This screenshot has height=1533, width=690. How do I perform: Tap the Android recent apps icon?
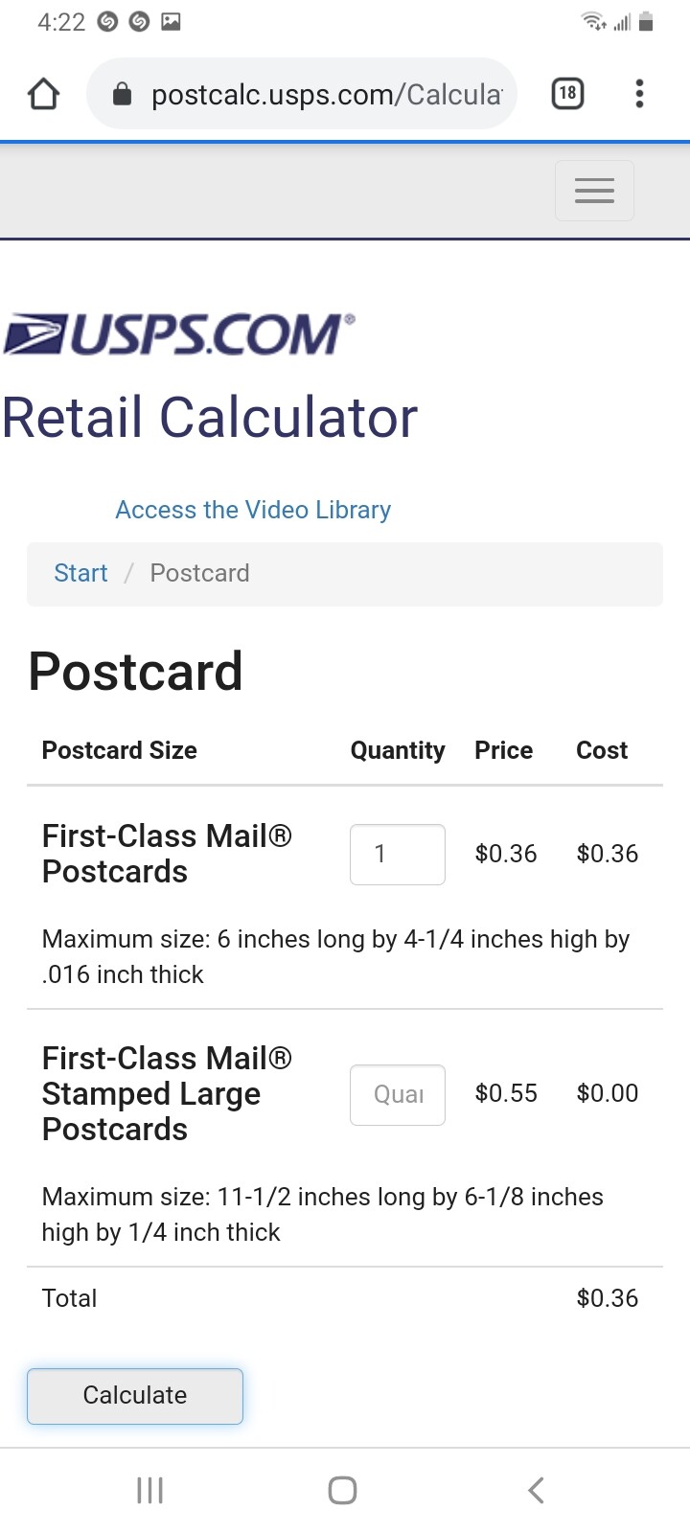click(150, 1490)
